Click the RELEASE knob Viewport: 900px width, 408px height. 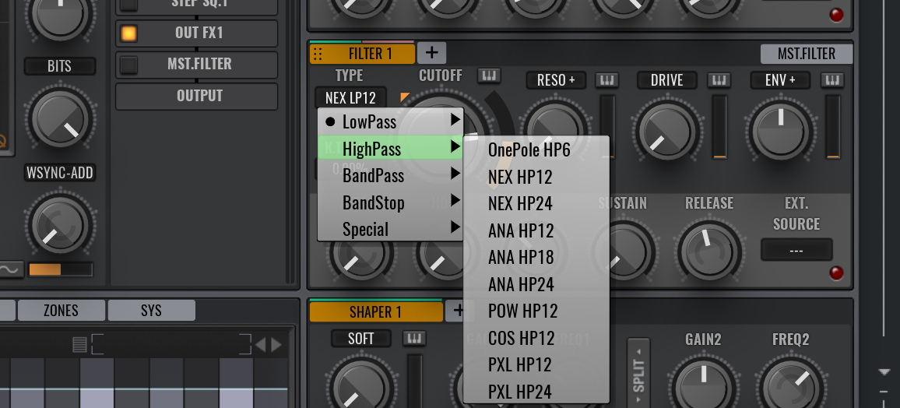click(x=709, y=251)
